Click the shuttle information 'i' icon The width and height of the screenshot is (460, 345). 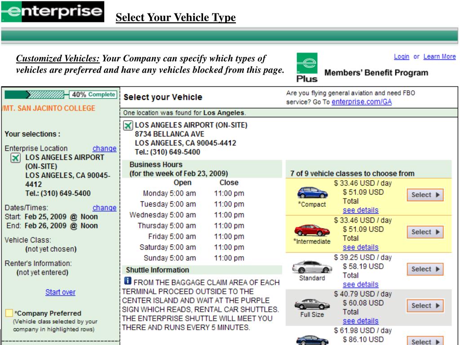[128, 281]
